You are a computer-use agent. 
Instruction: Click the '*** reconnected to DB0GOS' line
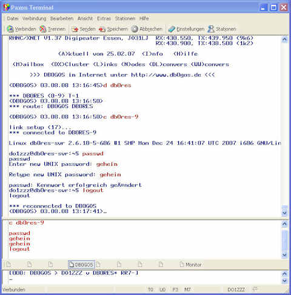tap(53, 206)
